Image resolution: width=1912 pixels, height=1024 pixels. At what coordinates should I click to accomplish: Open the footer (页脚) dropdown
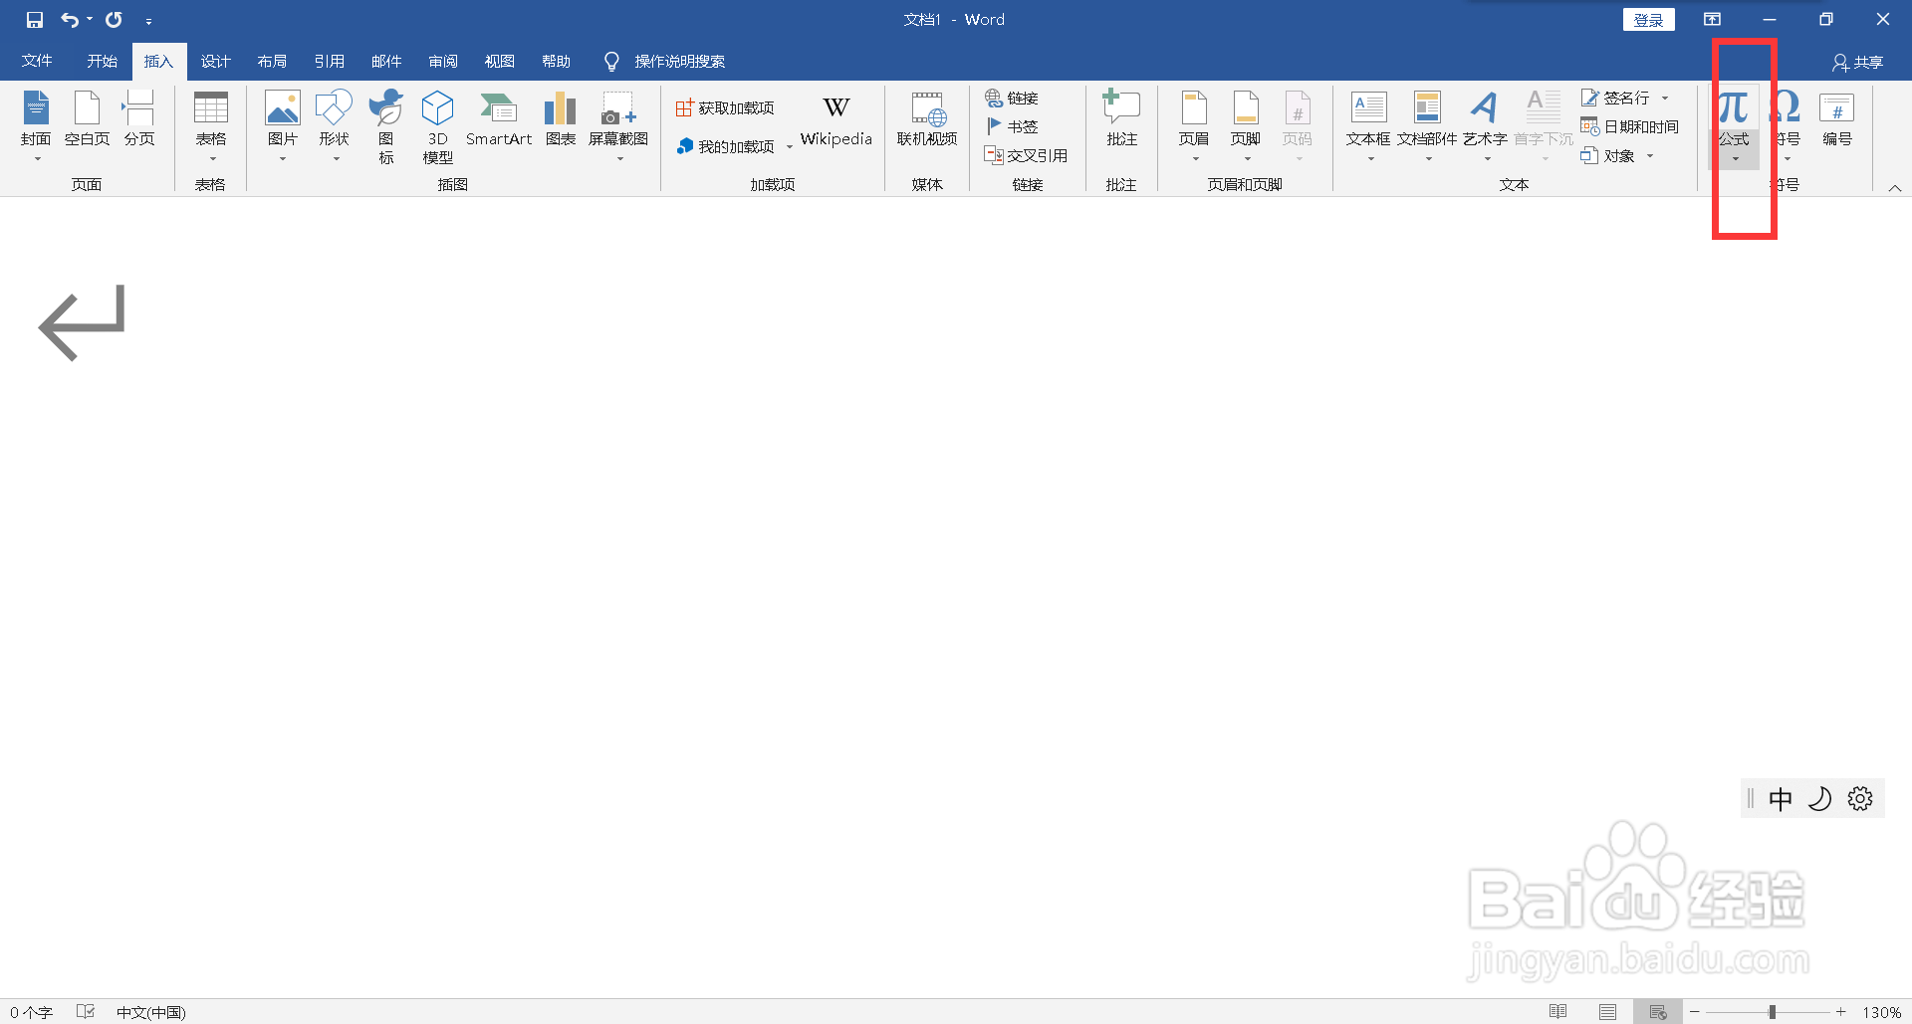[x=1246, y=126]
